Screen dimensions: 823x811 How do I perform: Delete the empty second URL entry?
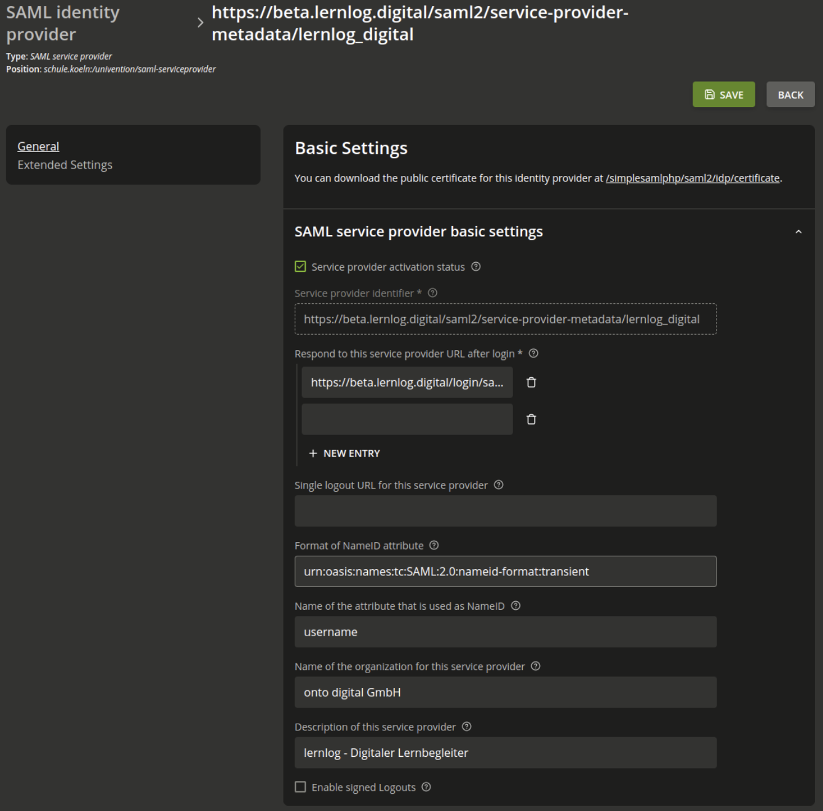point(531,420)
